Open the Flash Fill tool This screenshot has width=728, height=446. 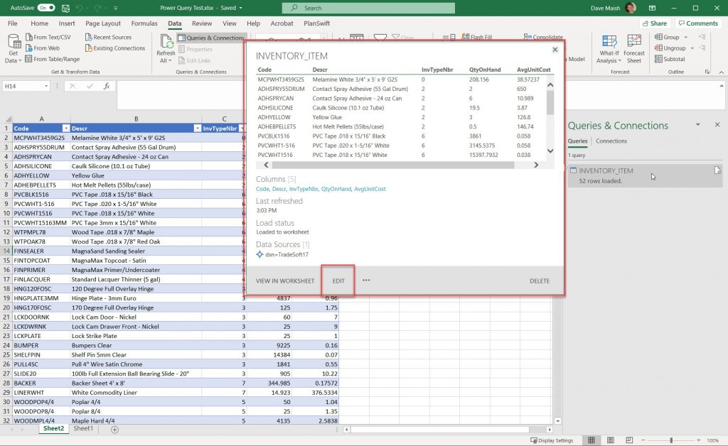point(481,36)
